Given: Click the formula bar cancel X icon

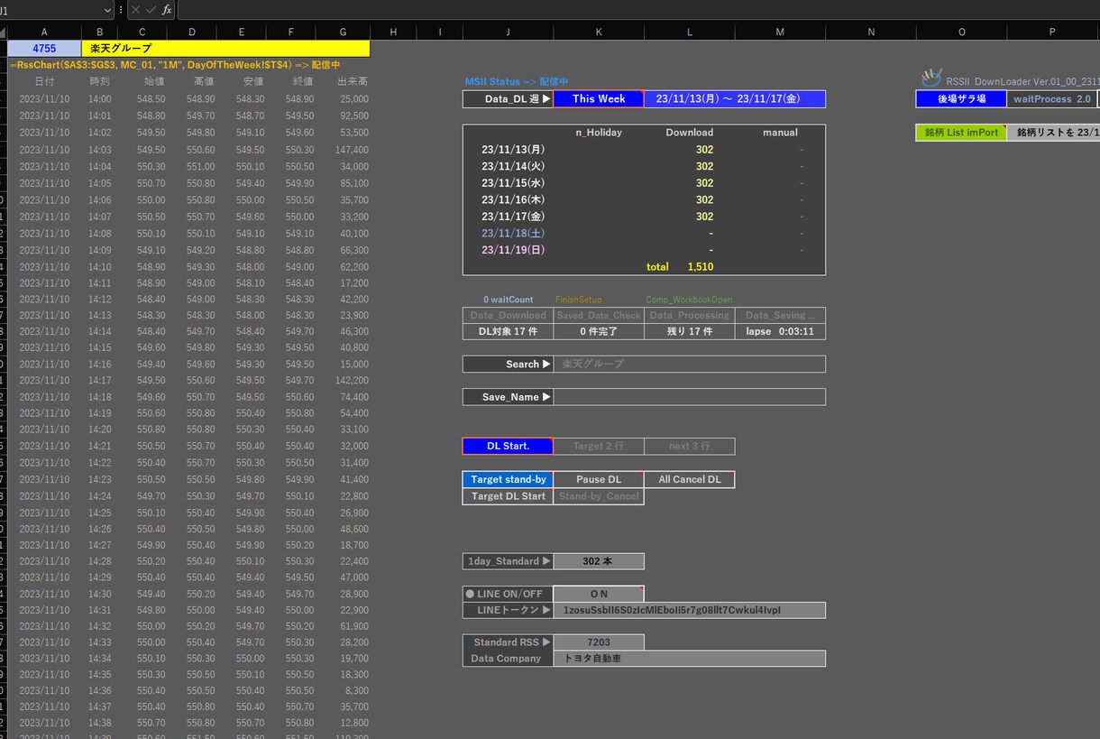Looking at the screenshot, I should click(x=135, y=10).
